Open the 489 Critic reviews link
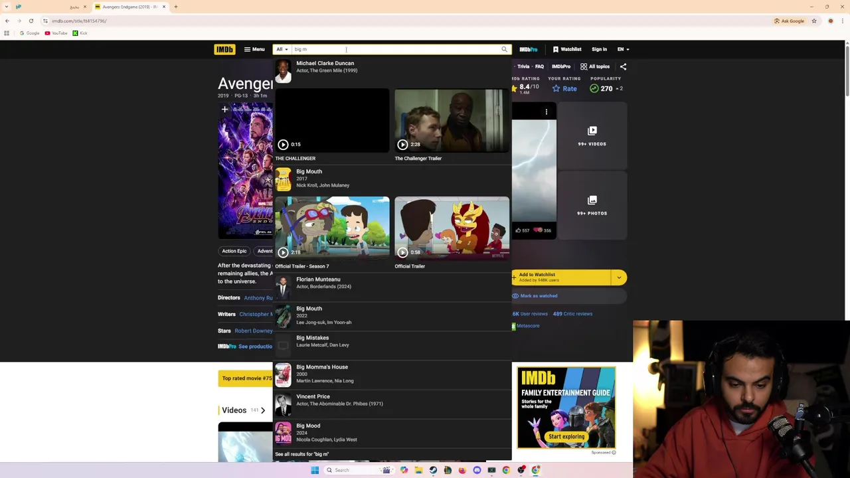Viewport: 850px width, 478px height. click(x=572, y=314)
